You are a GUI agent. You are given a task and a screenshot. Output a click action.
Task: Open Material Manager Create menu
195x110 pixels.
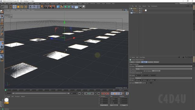pyautogui.click(x=8, y=97)
